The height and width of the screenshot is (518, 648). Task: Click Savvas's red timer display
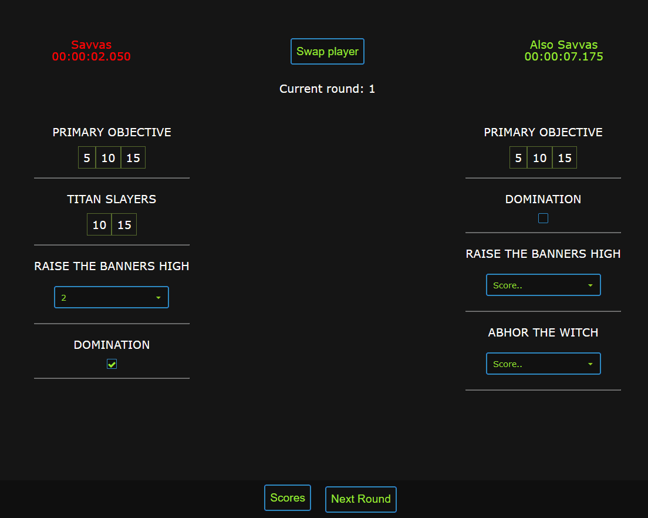(x=92, y=56)
